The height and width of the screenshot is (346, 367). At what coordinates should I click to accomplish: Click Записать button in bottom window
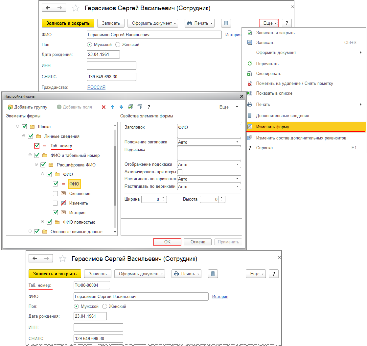[x=98, y=274]
